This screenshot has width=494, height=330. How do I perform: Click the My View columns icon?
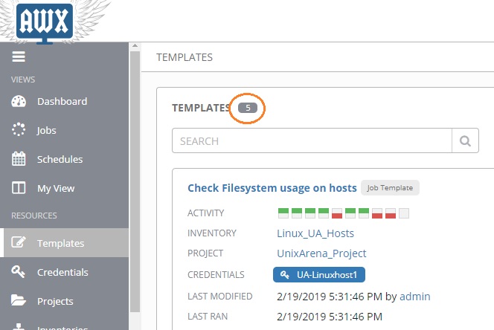click(x=19, y=189)
